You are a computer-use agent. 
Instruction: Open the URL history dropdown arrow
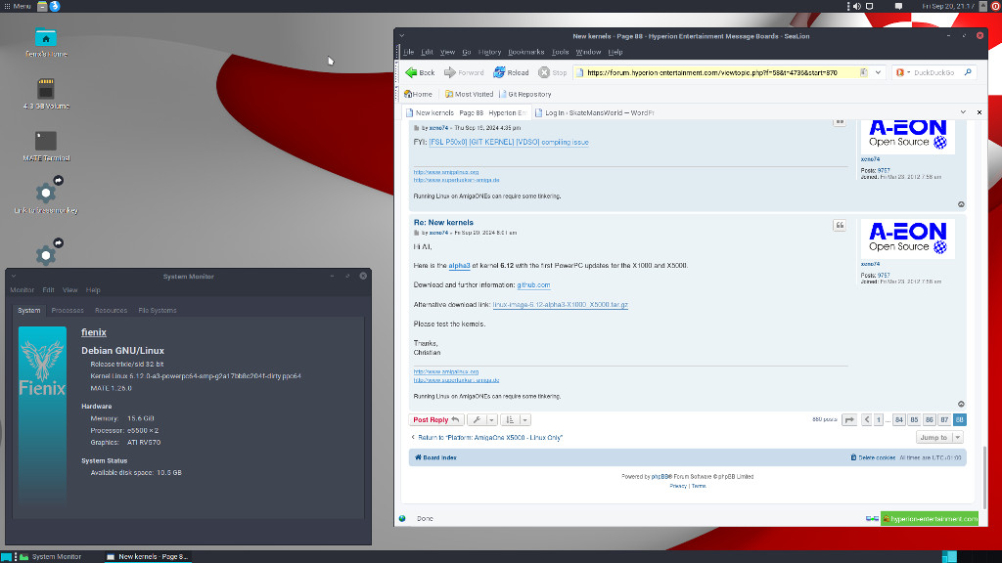(x=878, y=72)
